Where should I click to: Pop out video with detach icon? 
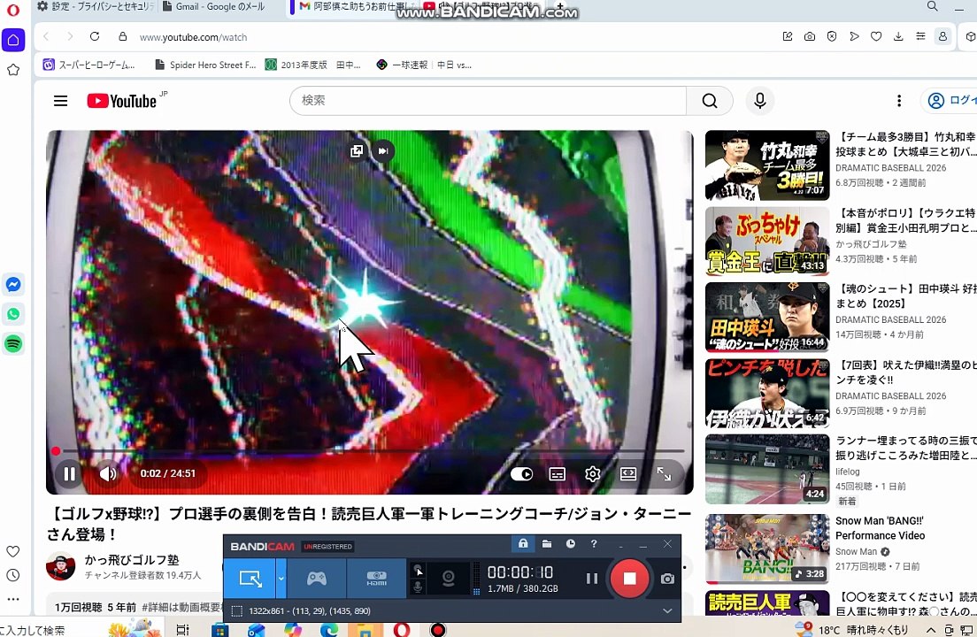click(357, 150)
